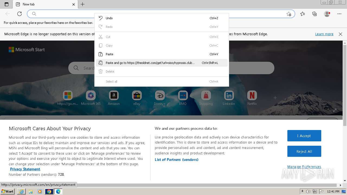Open the profile avatar icon

327,14
